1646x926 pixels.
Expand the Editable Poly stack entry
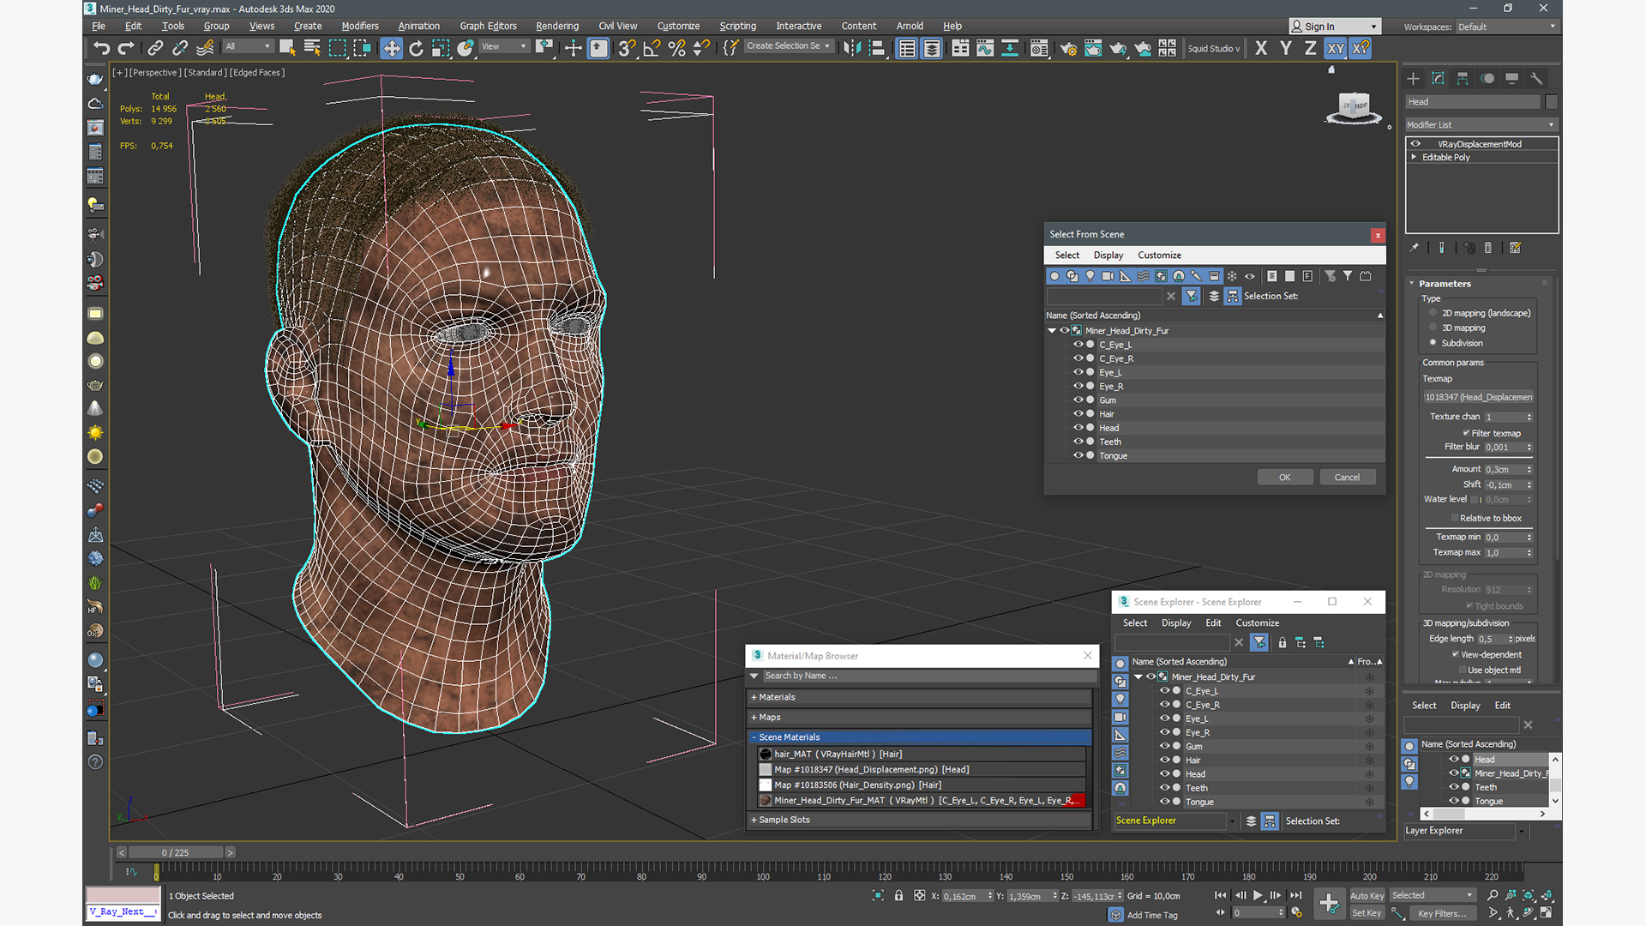tap(1414, 157)
